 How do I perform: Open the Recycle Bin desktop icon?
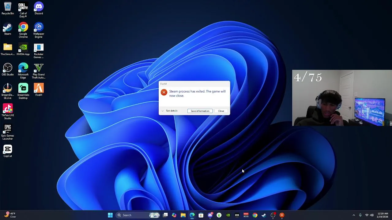click(x=8, y=9)
